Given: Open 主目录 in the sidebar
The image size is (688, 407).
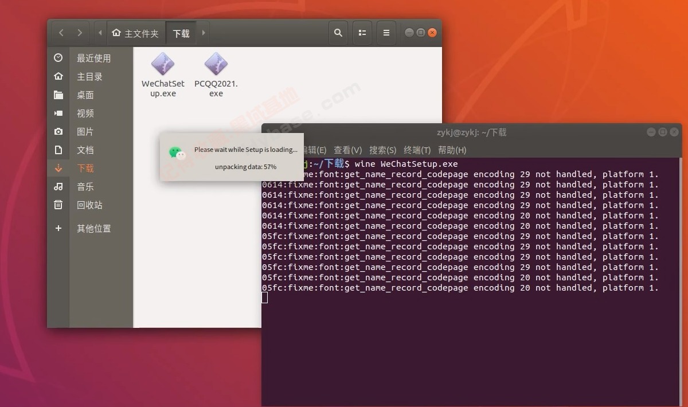Looking at the screenshot, I should 90,76.
